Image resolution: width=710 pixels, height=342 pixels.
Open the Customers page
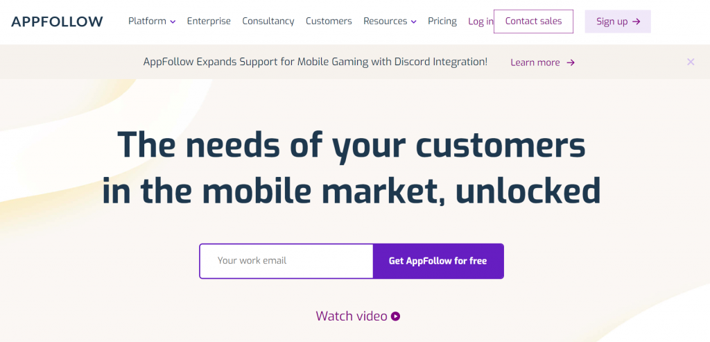pyautogui.click(x=329, y=22)
